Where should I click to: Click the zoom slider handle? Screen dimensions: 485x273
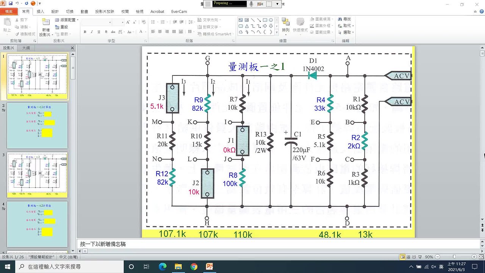point(455,257)
